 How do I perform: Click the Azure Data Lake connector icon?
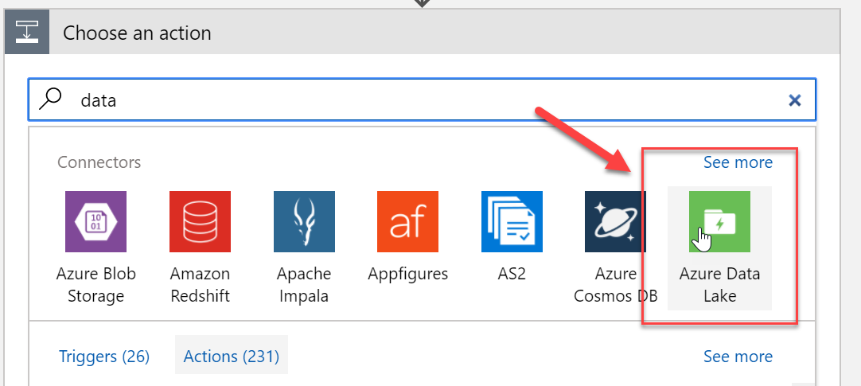(x=719, y=222)
